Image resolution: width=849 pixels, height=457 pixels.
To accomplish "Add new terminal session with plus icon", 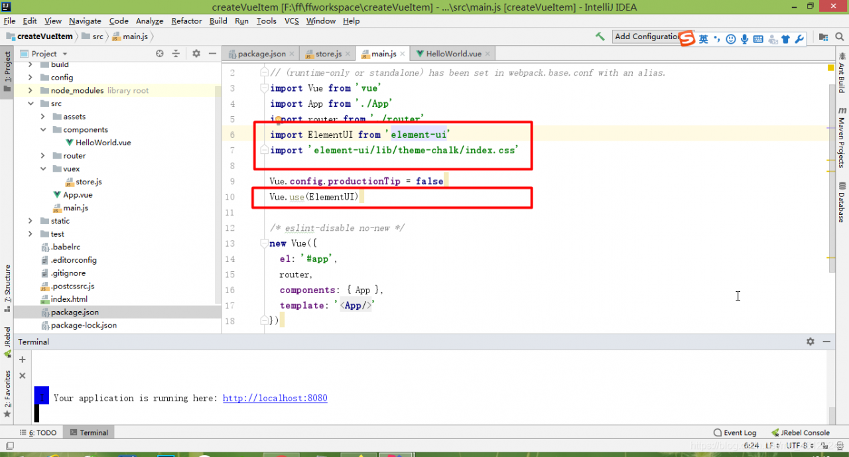I will (22, 359).
